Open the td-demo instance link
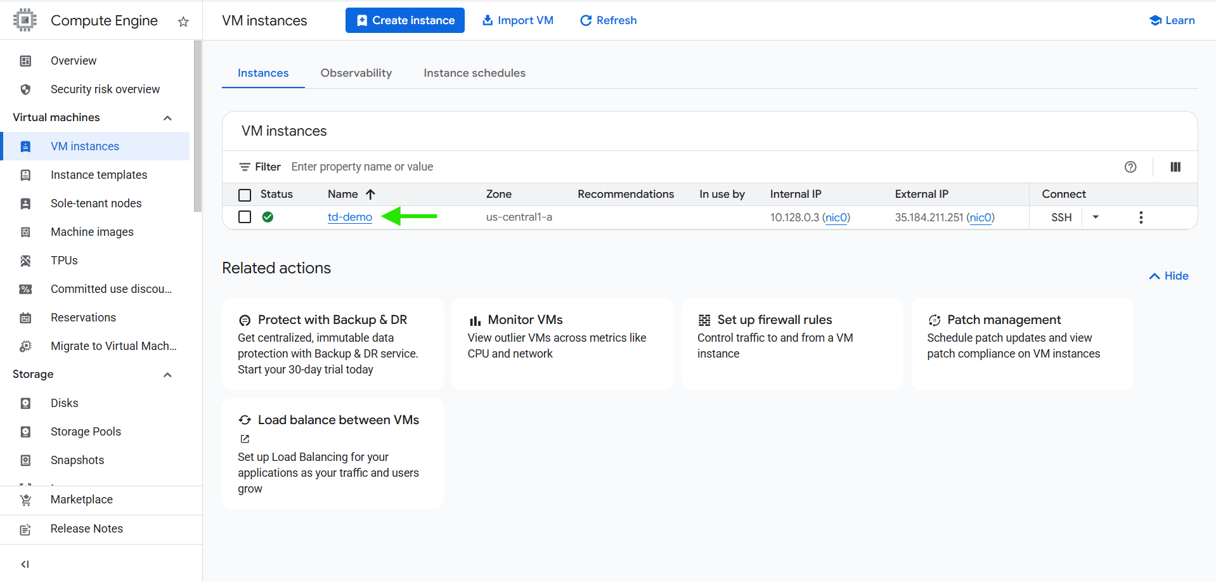The width and height of the screenshot is (1216, 582). [x=349, y=217]
